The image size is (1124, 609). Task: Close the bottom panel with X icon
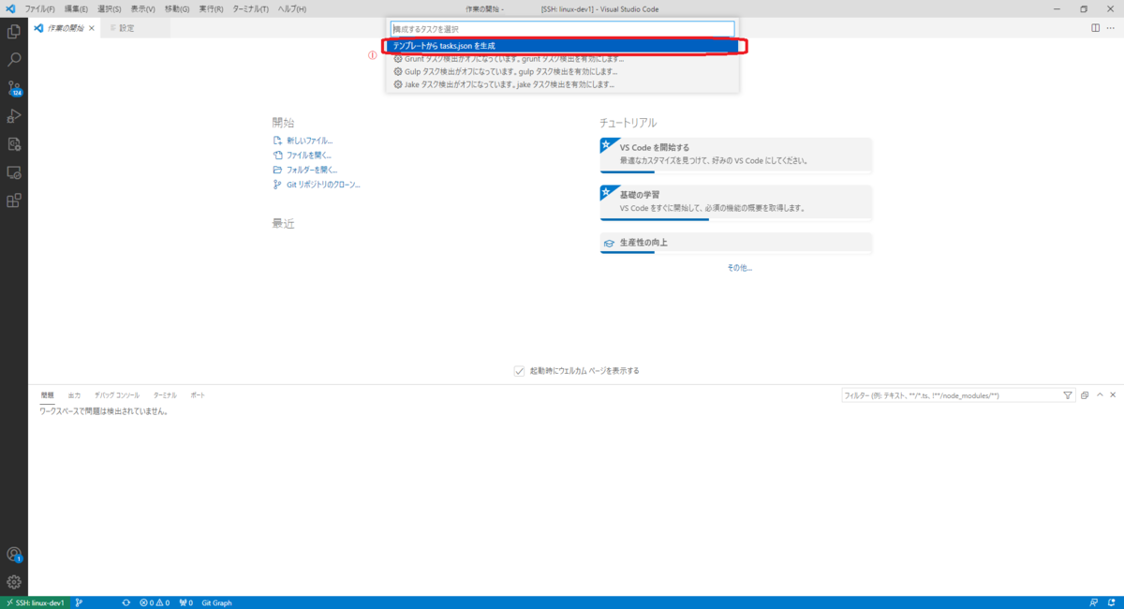click(1114, 395)
